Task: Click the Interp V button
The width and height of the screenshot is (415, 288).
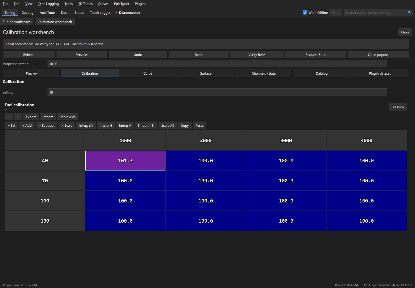Action: coord(125,126)
